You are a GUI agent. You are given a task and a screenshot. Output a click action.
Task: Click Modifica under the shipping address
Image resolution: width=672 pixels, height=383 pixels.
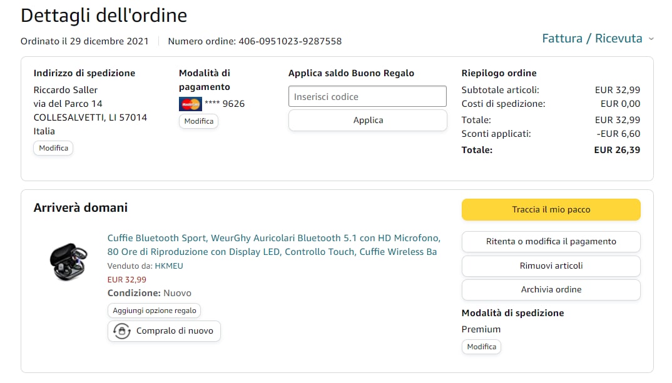pyautogui.click(x=53, y=149)
